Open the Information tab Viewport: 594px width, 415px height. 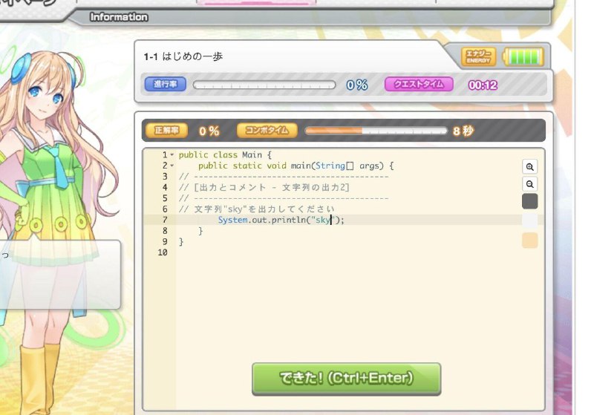[119, 17]
